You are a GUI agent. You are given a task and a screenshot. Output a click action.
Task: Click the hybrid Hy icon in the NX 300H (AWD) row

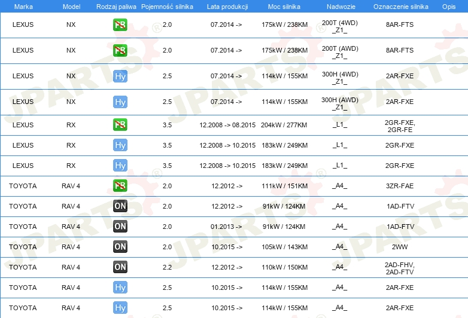point(120,102)
